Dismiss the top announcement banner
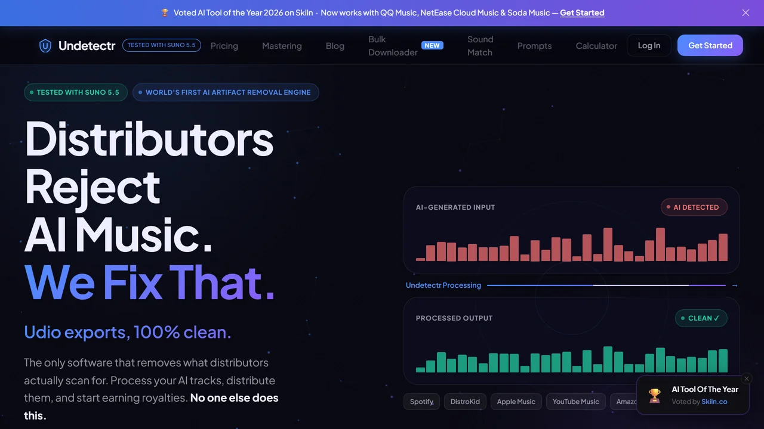 pyautogui.click(x=745, y=13)
